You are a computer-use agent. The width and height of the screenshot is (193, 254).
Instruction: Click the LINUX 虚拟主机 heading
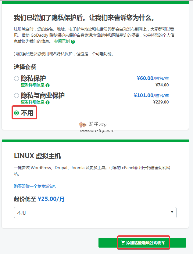(38, 156)
